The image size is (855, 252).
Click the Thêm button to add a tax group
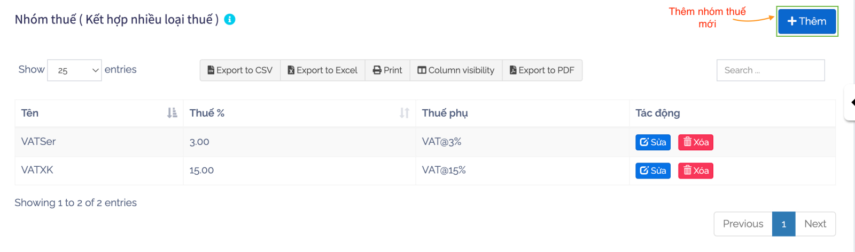[x=806, y=21]
